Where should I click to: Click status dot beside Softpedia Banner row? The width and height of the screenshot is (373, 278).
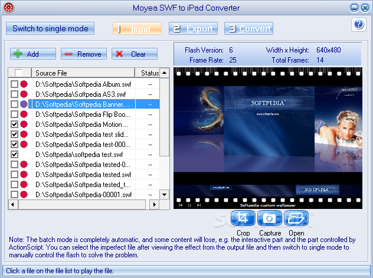click(x=24, y=104)
